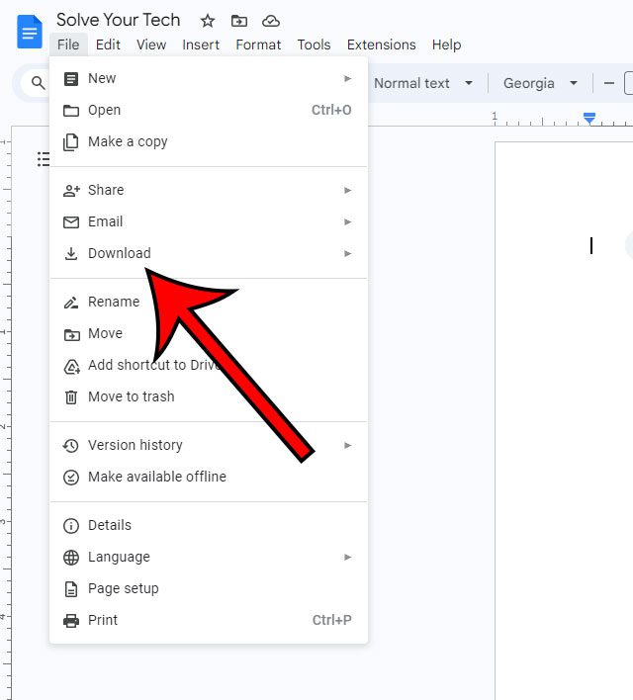This screenshot has width=633, height=700.
Task: Open the Georgia font dropdown
Action: tap(540, 84)
